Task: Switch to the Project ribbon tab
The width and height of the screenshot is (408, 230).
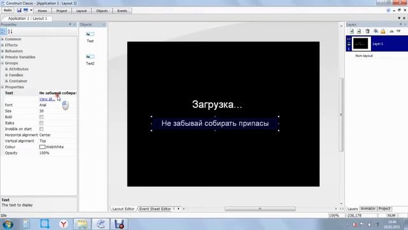Action: [61, 11]
